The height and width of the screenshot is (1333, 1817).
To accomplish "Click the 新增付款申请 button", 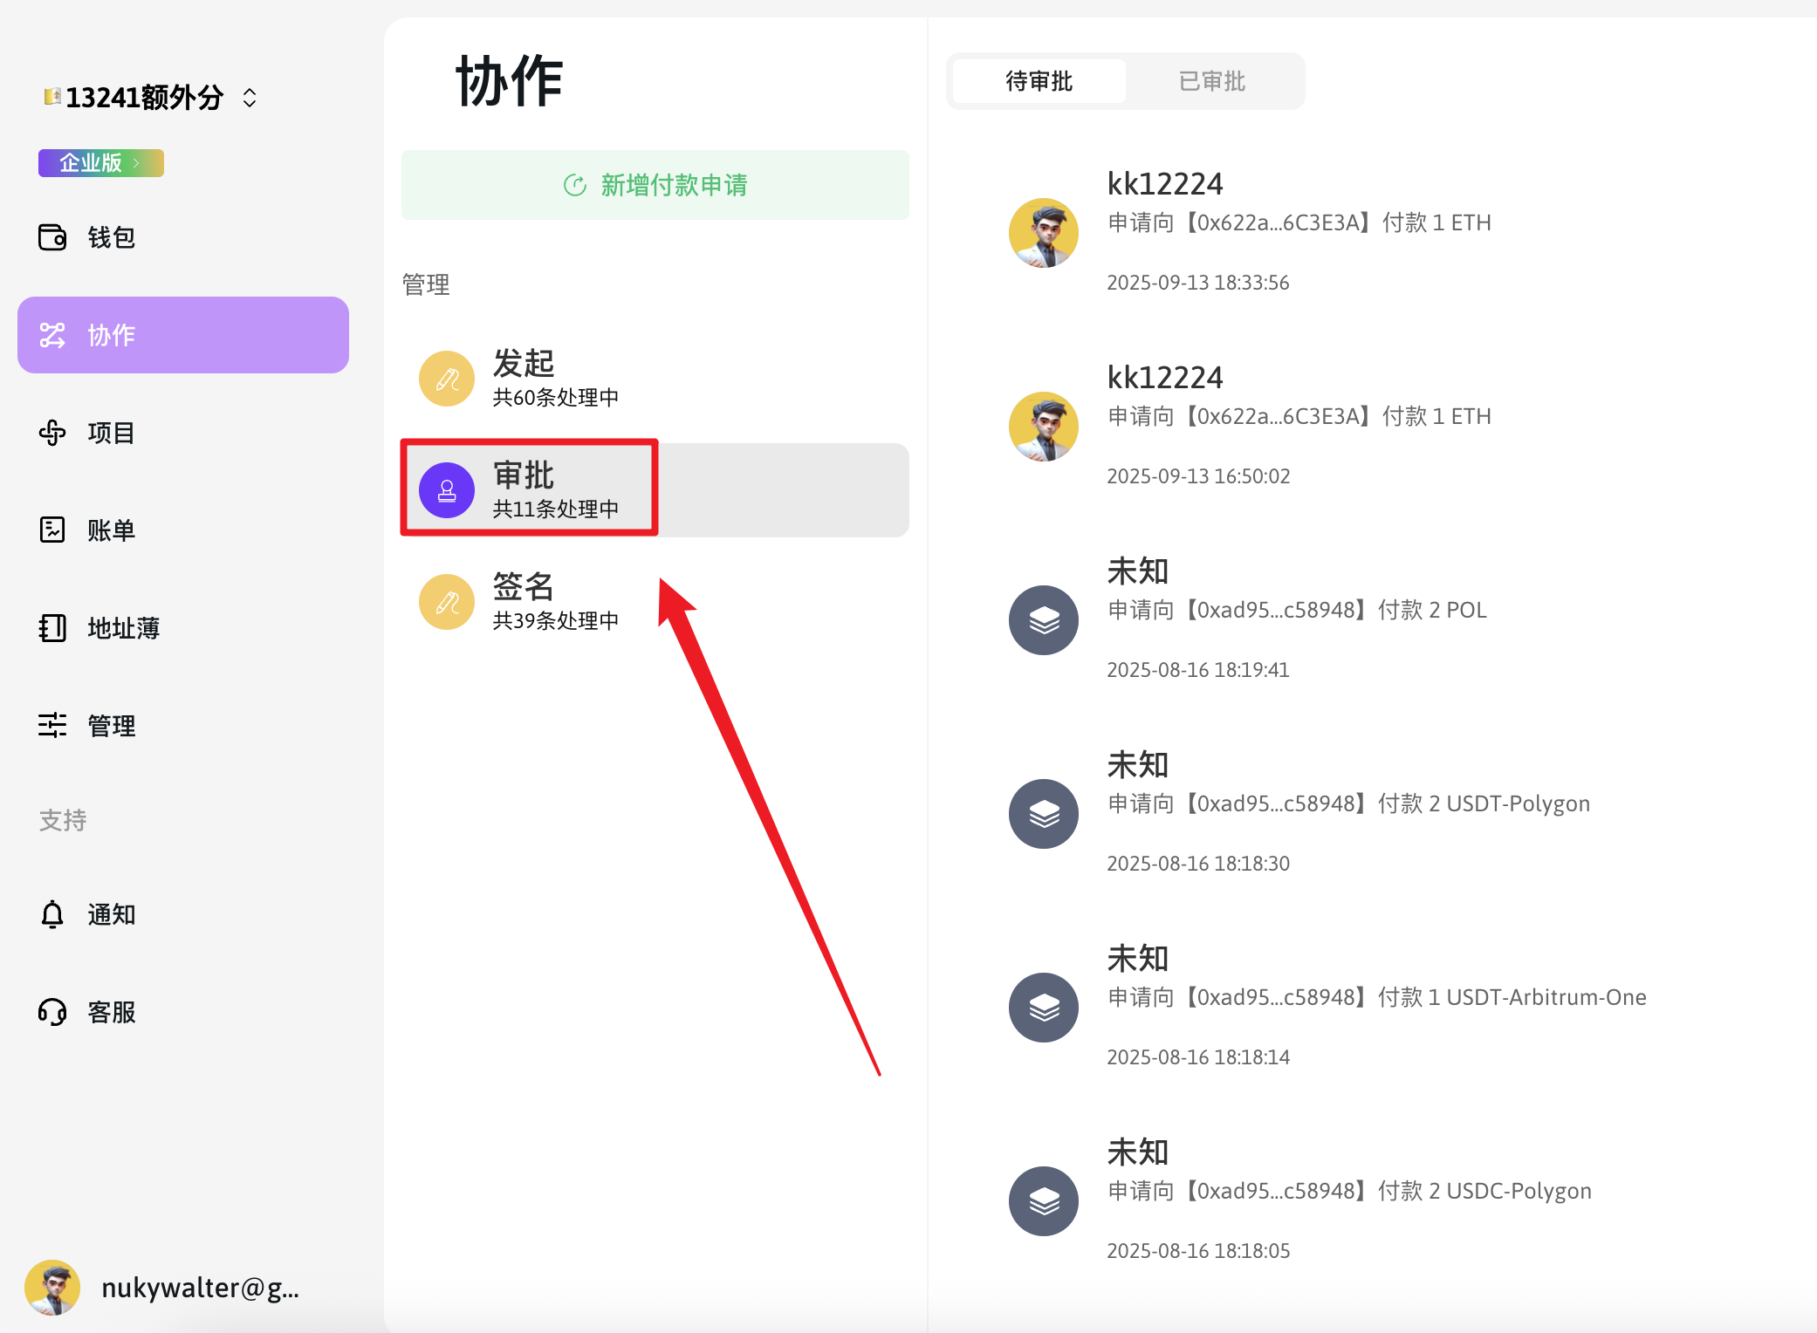I will tap(655, 185).
